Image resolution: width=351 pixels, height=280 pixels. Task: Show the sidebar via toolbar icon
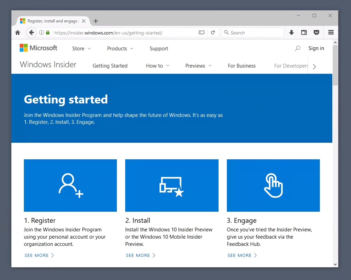304,32
